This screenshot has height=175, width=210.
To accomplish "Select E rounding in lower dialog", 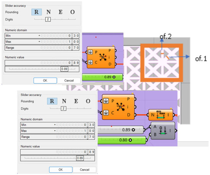I will click(76, 101).
